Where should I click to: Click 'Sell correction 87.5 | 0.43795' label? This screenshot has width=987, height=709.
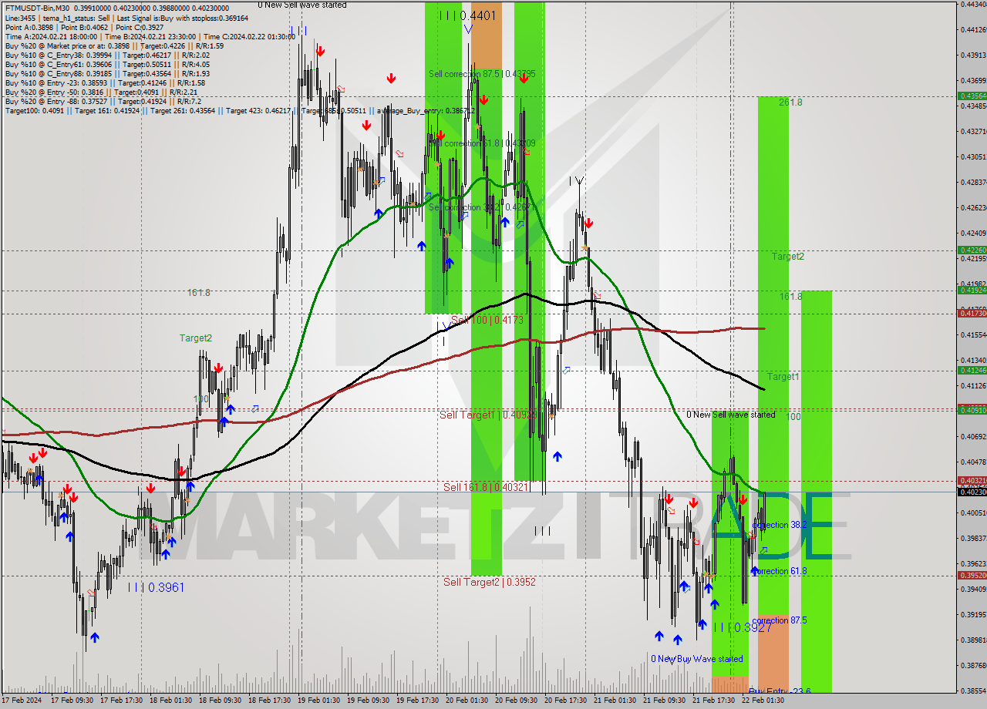pos(482,74)
